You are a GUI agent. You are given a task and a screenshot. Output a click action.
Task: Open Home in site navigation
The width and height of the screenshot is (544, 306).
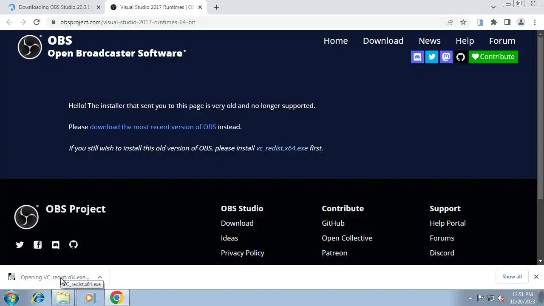click(336, 41)
